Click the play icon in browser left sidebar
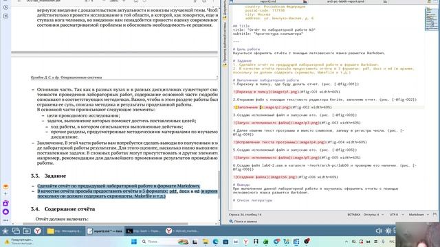The image size is (440, 247). 5,8
